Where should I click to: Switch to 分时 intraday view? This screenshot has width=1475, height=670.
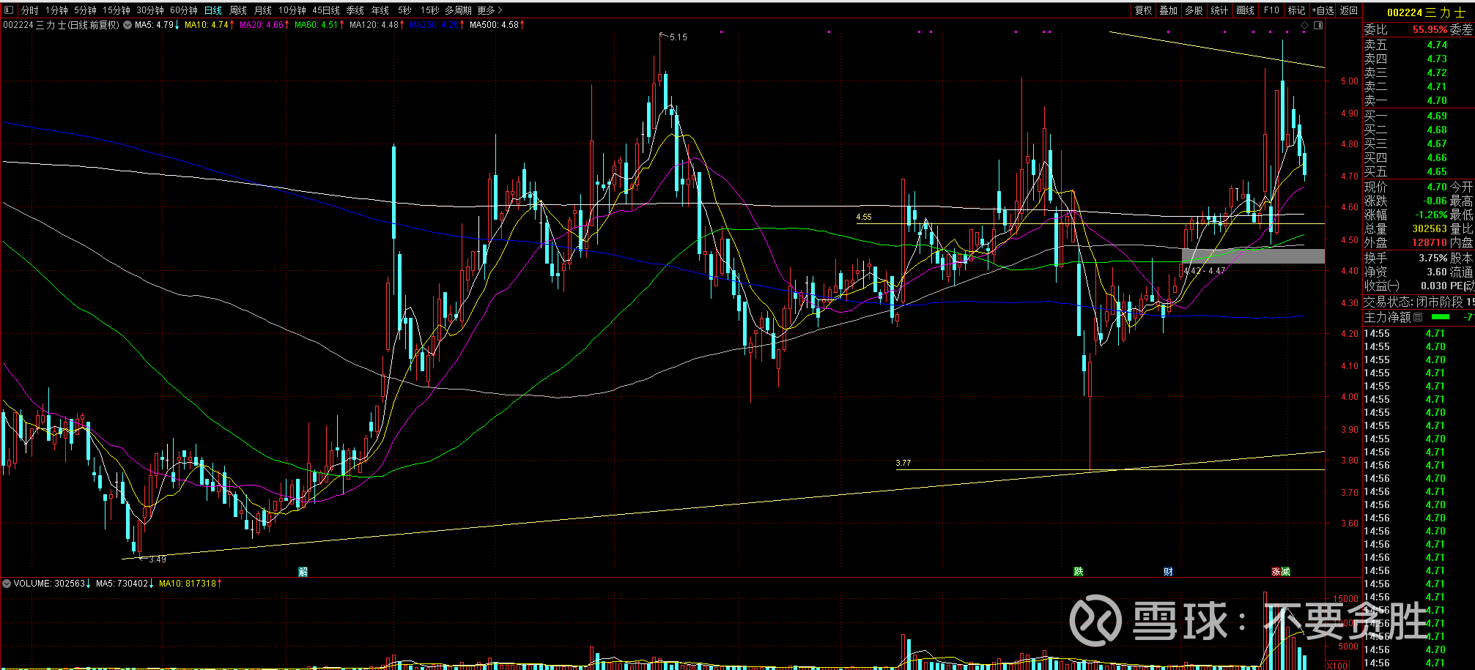pyautogui.click(x=29, y=10)
